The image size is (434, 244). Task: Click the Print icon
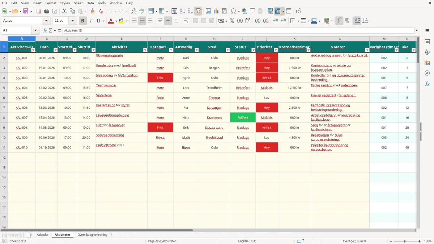(x=47, y=11)
